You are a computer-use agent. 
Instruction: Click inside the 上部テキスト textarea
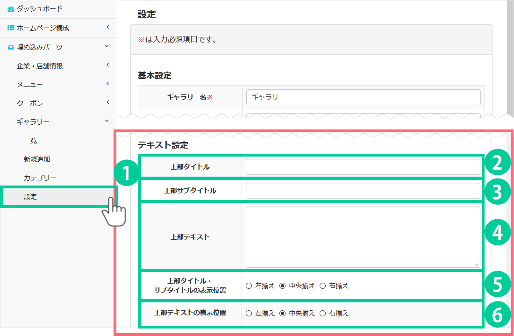(x=363, y=237)
